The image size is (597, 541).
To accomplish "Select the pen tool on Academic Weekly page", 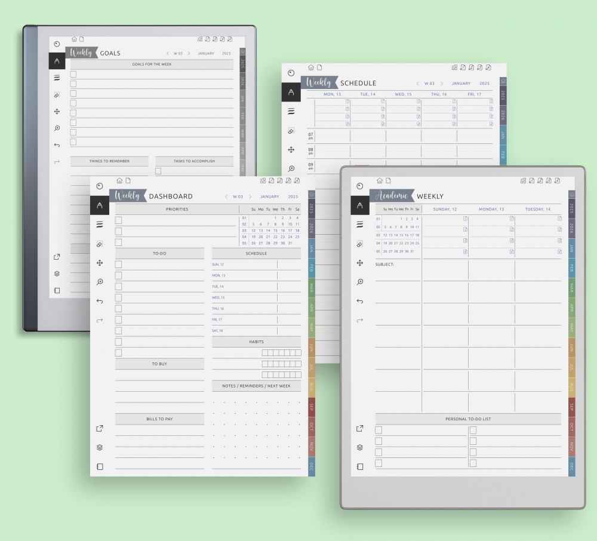I will coord(360,205).
